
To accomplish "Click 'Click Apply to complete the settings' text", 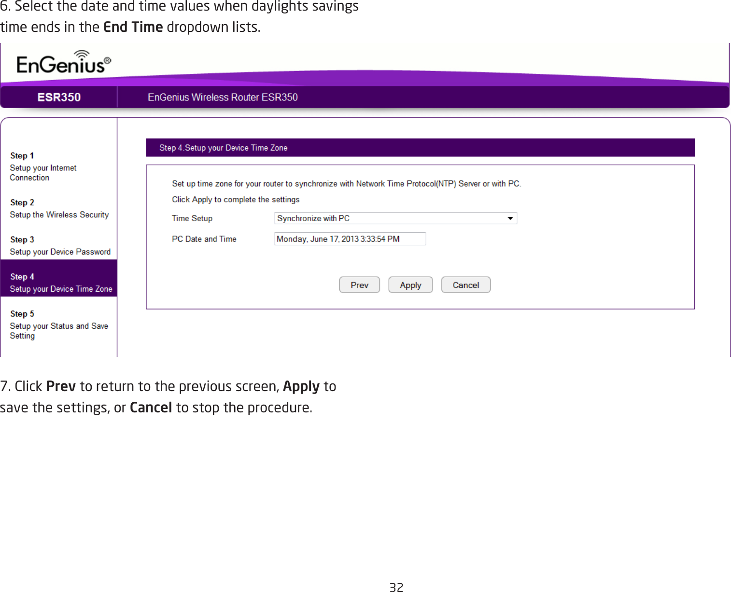I will 236,199.
